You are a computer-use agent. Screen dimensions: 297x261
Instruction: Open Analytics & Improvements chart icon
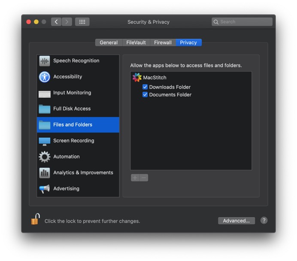[45, 173]
